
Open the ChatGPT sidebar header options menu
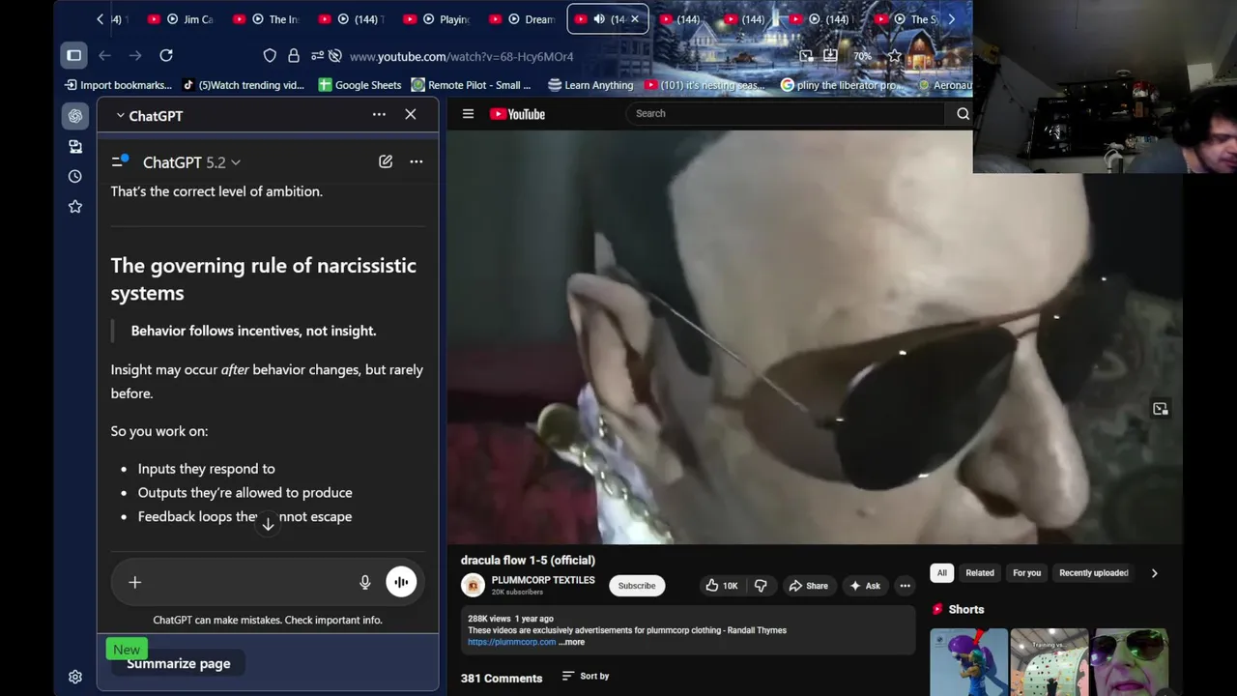(379, 114)
